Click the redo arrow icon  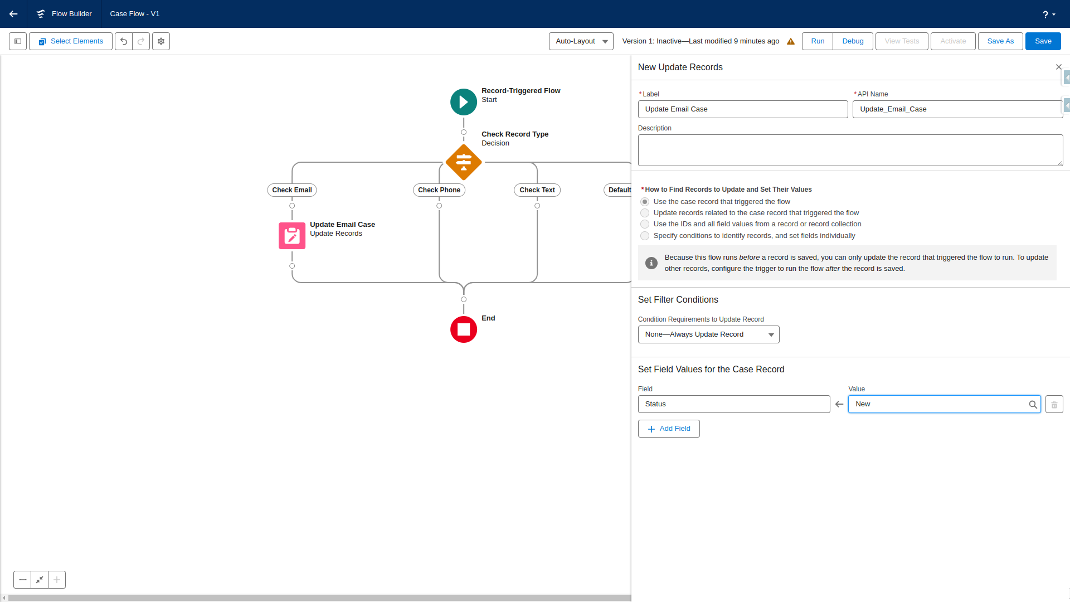point(141,41)
